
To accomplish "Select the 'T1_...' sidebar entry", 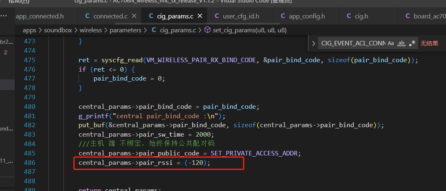I will [x=7, y=161].
